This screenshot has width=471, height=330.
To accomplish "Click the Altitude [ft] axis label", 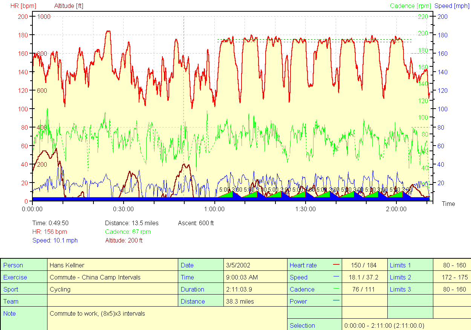I will (70, 6).
